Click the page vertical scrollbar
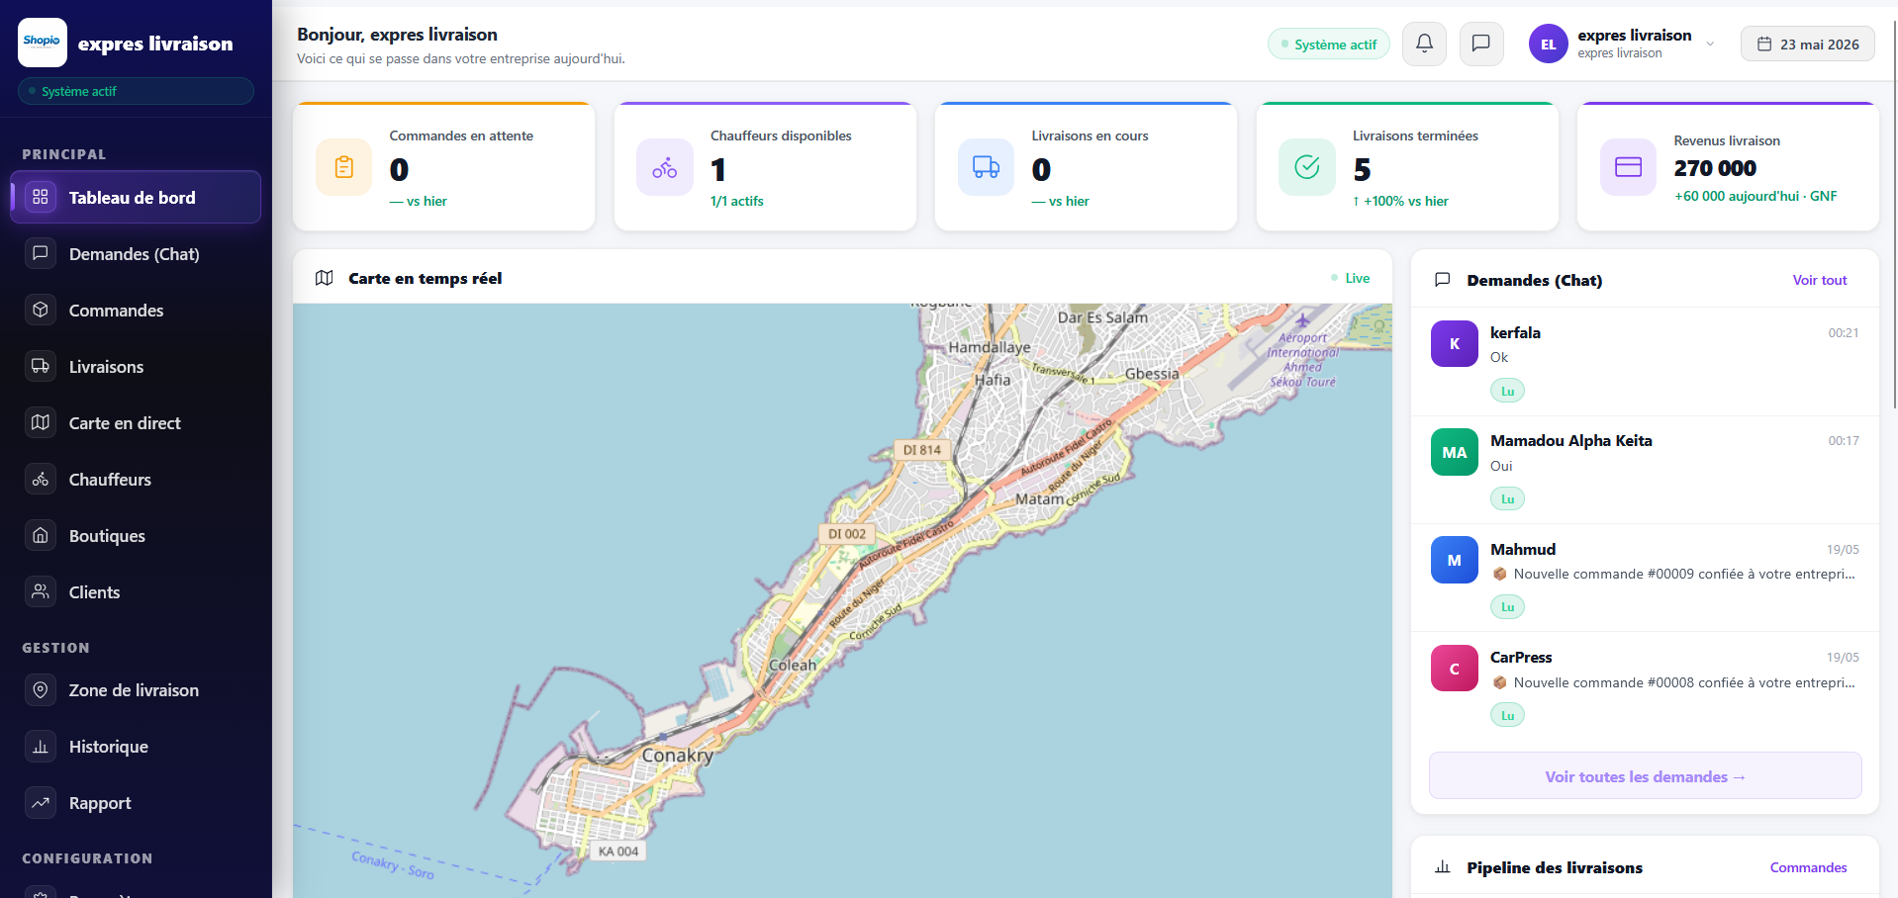This screenshot has width=1898, height=898. click(x=1893, y=213)
